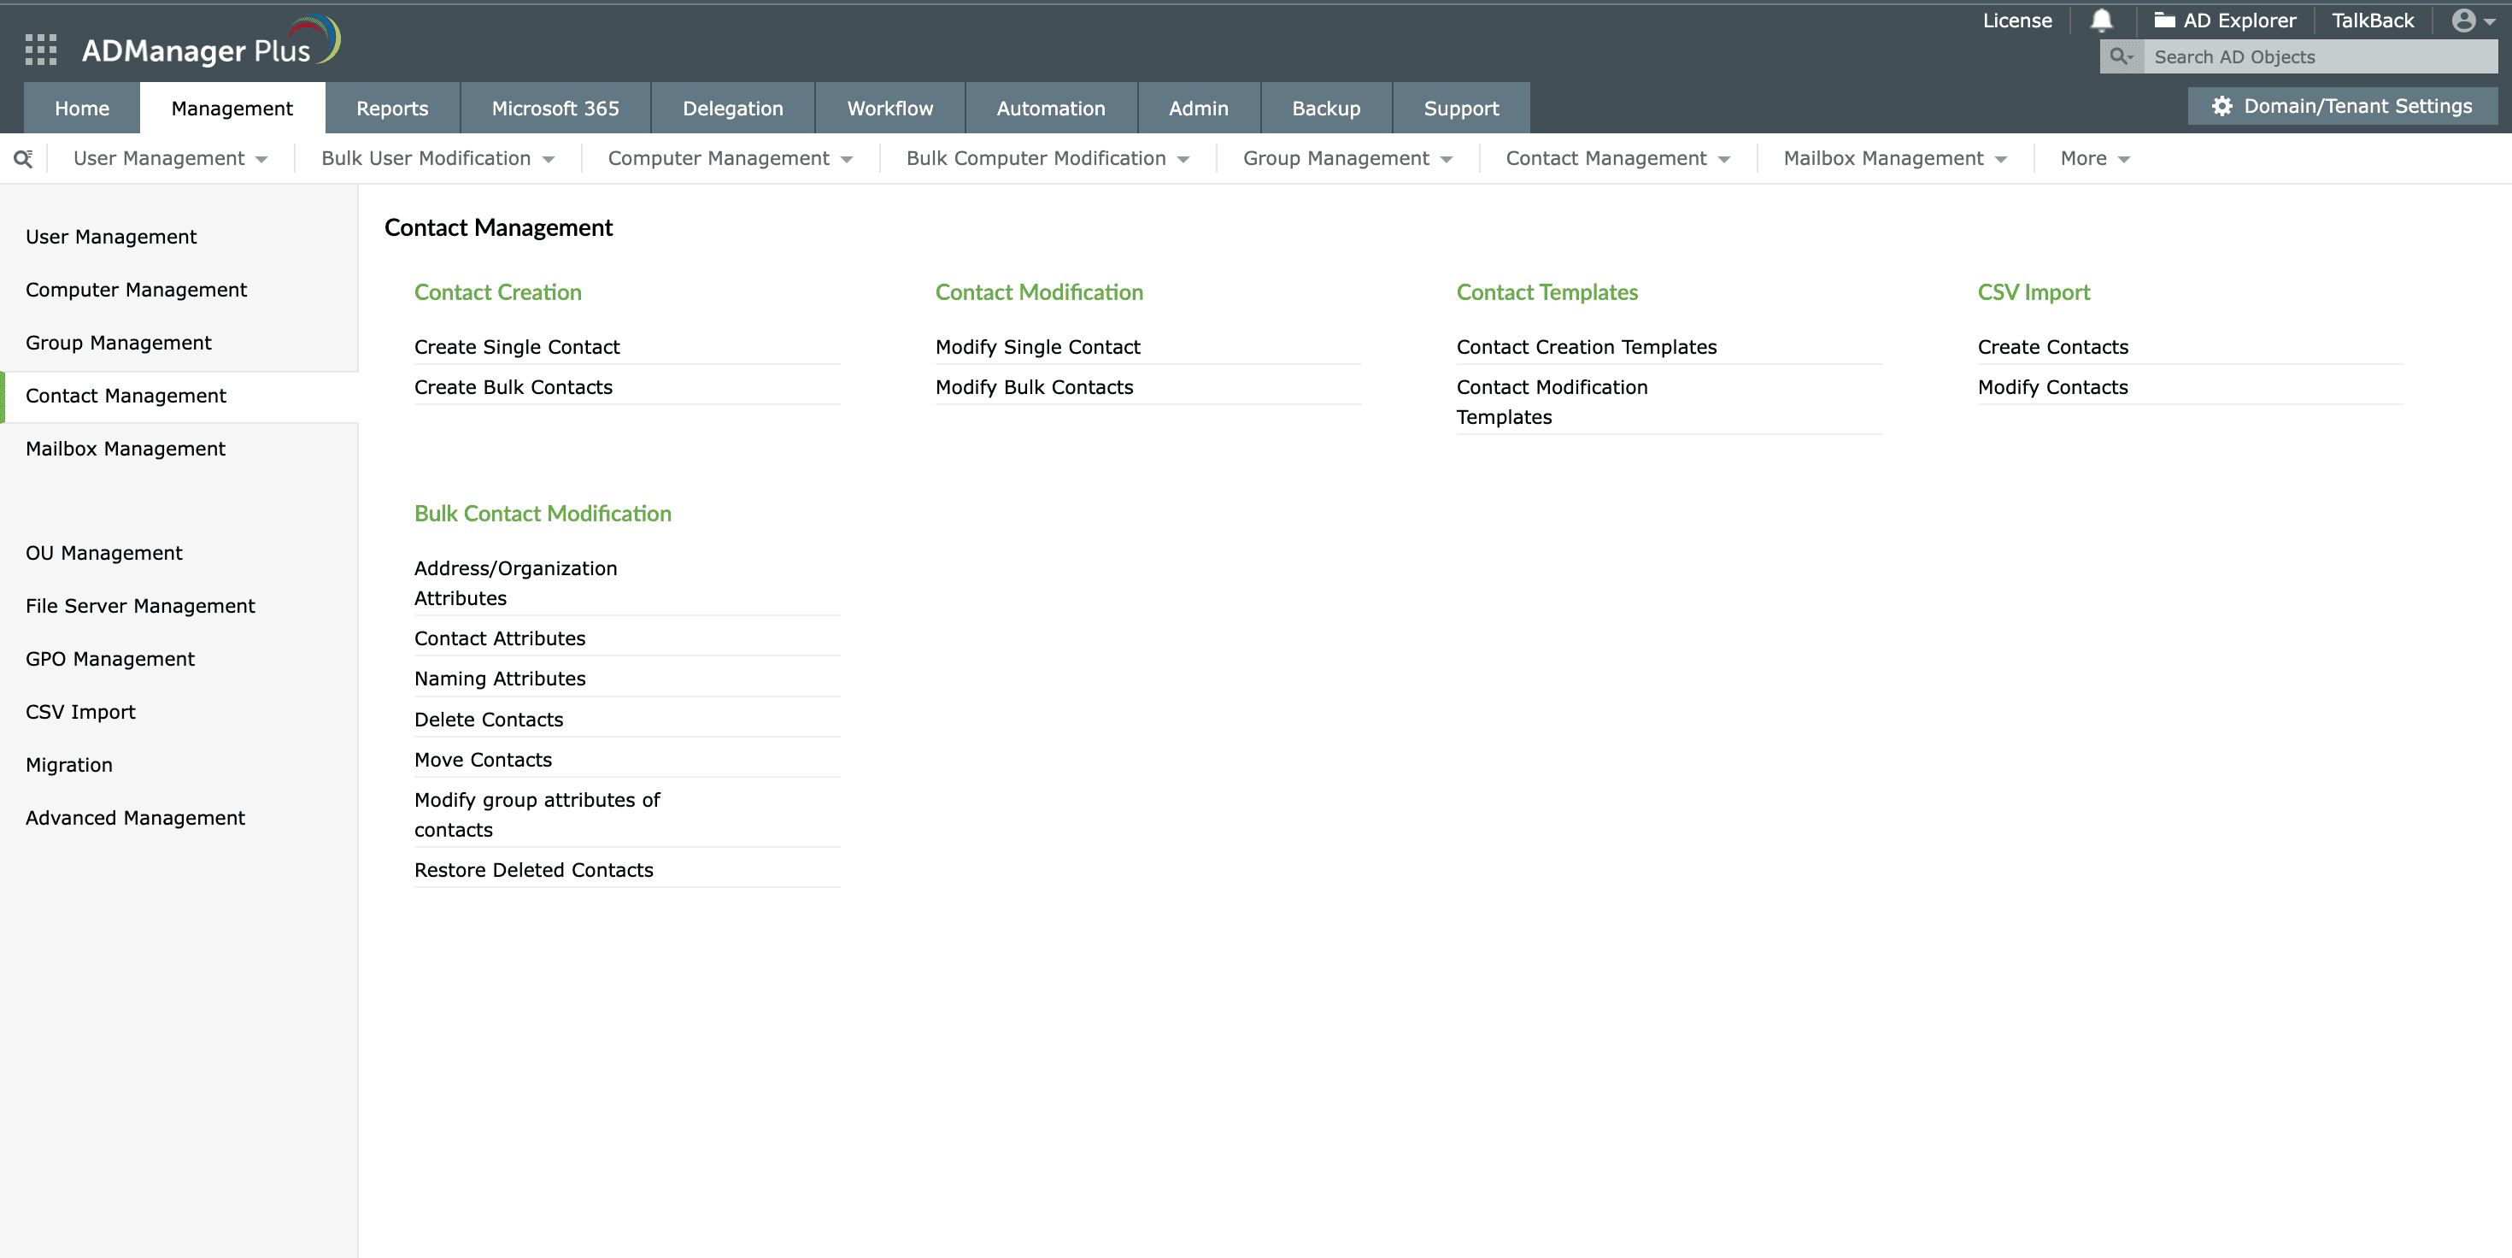Viewport: 2512px width, 1258px height.
Task: Open AD Explorer folder icon
Action: (2164, 21)
